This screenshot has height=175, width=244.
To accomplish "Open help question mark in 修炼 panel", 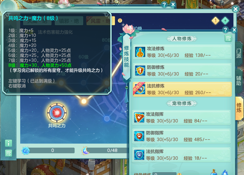I will [x=225, y=30].
